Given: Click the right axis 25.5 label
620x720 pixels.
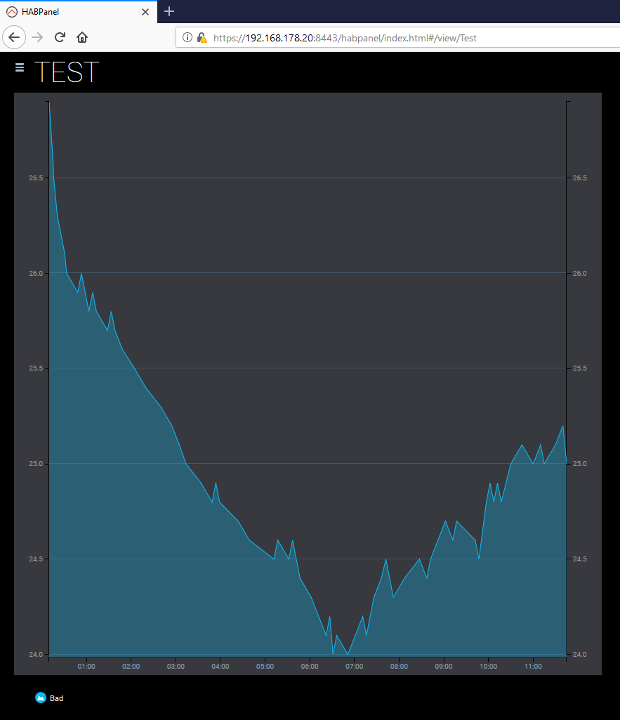Looking at the screenshot, I should tap(579, 368).
